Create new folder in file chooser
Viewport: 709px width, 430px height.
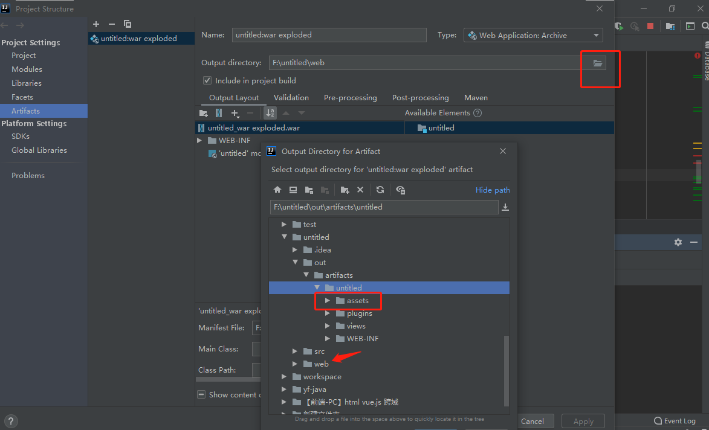[x=345, y=190]
